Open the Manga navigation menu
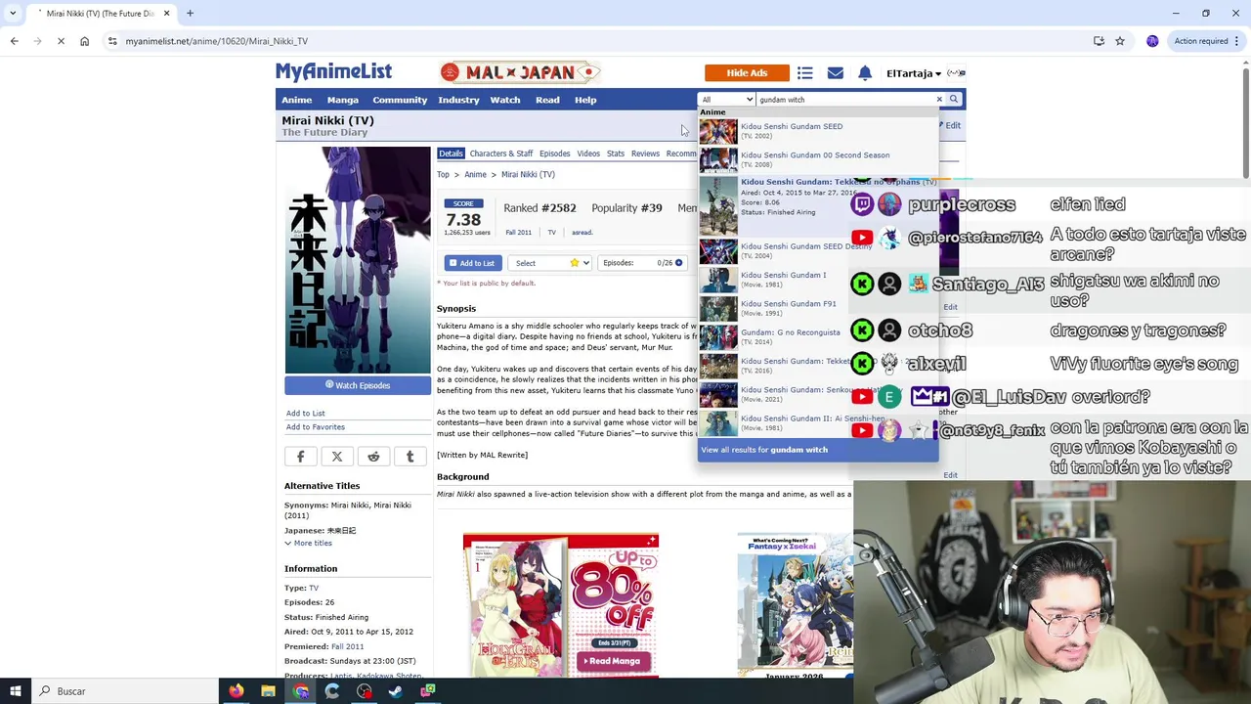Screen dimensions: 1251x704 pyautogui.click(x=343, y=100)
